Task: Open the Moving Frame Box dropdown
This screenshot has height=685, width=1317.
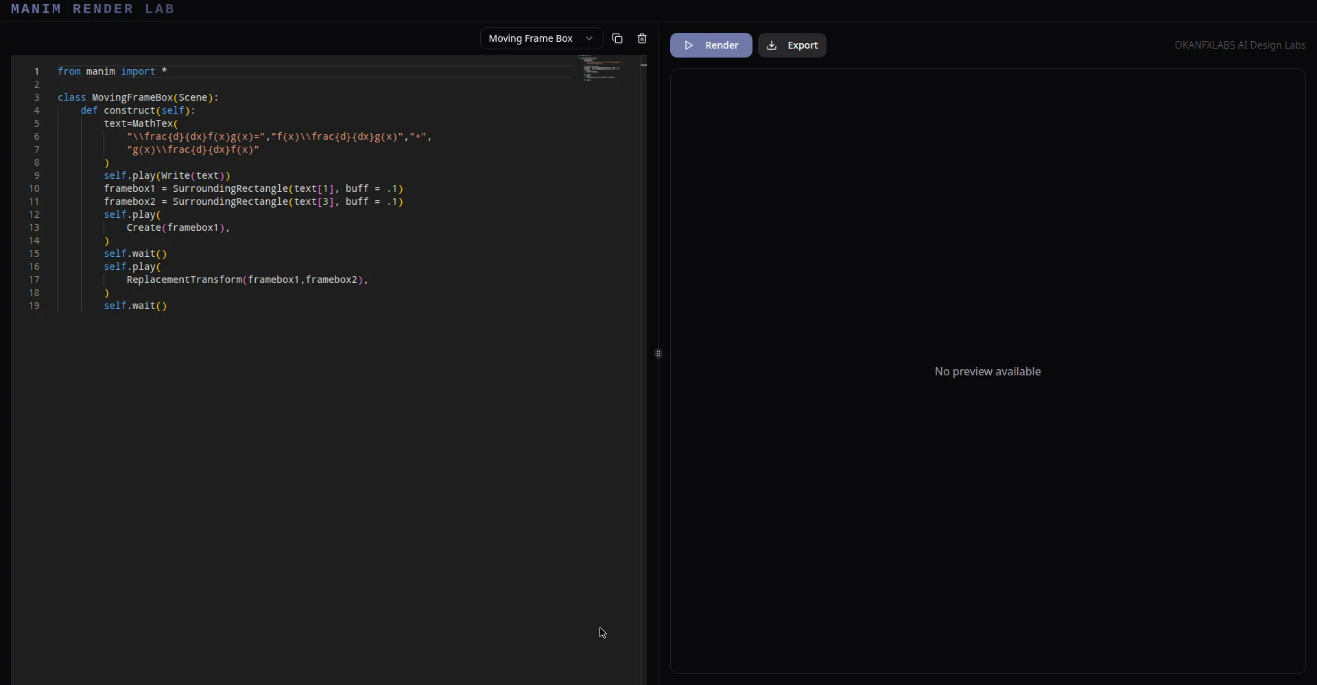Action: click(x=541, y=38)
